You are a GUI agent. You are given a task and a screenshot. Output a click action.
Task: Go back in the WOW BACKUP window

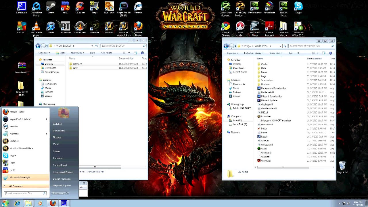pyautogui.click(x=38, y=46)
